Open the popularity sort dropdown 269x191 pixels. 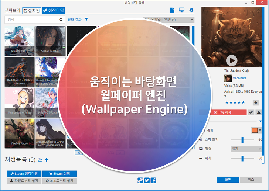[x=169, y=20]
